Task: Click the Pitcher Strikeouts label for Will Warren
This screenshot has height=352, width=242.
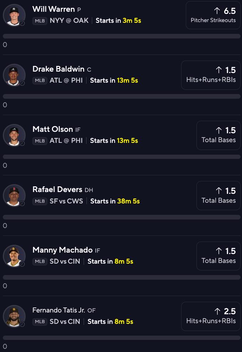Action: [213, 20]
